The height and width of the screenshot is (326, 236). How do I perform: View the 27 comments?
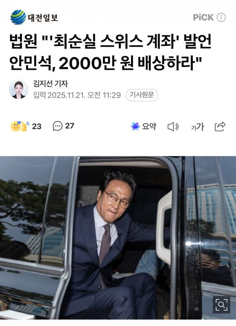coord(63,126)
